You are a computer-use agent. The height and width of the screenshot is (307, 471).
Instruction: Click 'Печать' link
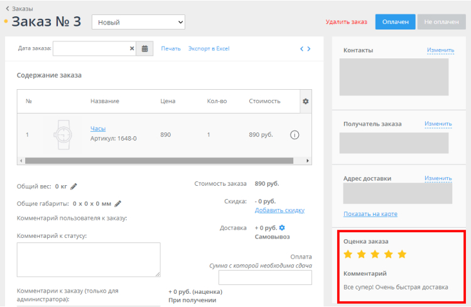[x=170, y=48]
